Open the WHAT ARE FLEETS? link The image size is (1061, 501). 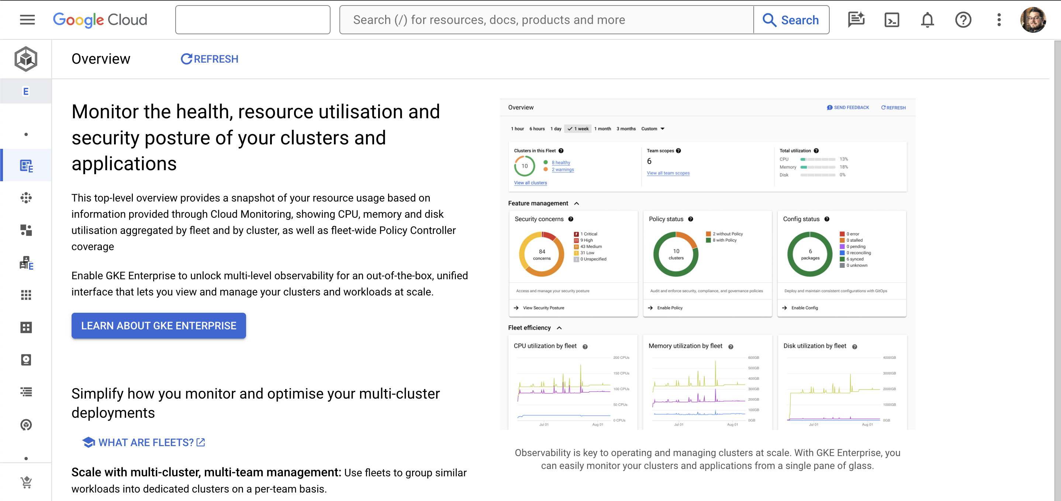tap(144, 442)
